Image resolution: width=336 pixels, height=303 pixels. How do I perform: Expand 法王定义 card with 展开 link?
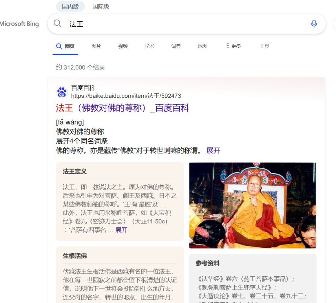tap(121, 230)
